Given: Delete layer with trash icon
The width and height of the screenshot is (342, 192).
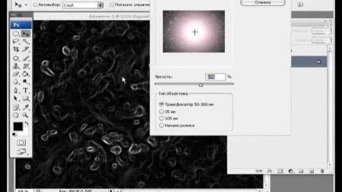Looking at the screenshot, I should [x=322, y=171].
